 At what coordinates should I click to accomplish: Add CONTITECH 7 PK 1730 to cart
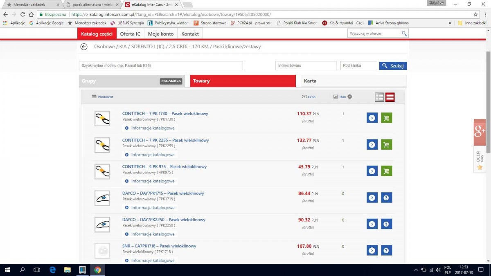pyautogui.click(x=386, y=118)
